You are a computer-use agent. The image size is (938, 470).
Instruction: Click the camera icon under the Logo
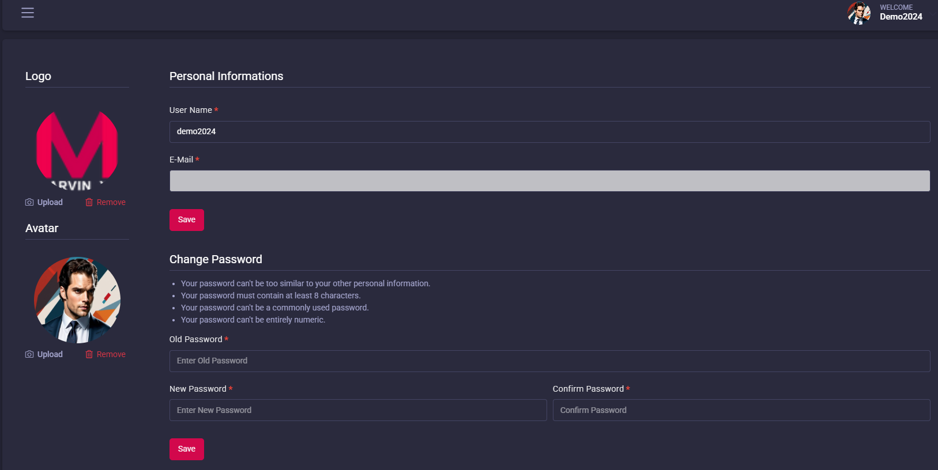[29, 202]
